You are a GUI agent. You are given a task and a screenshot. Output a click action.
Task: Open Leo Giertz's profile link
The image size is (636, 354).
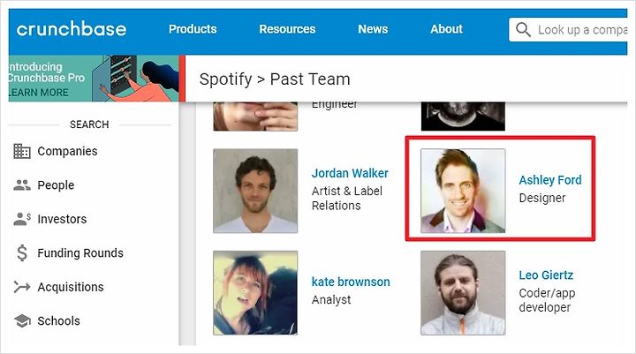548,275
